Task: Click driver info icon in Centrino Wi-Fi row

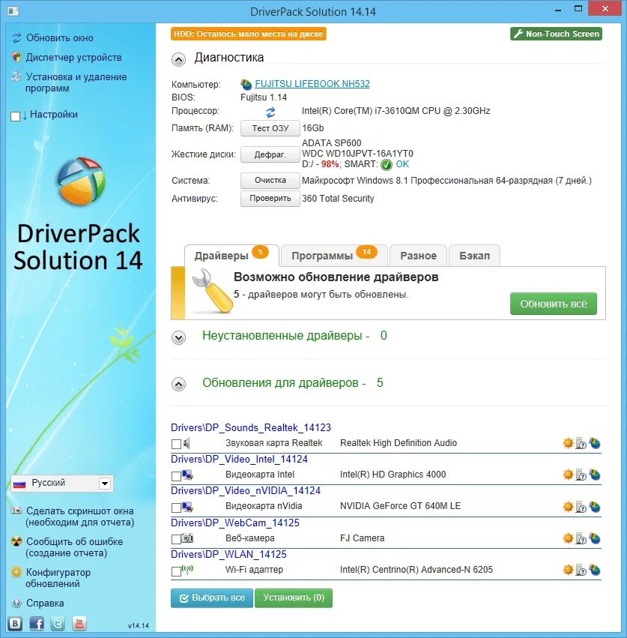Action: pos(581,570)
